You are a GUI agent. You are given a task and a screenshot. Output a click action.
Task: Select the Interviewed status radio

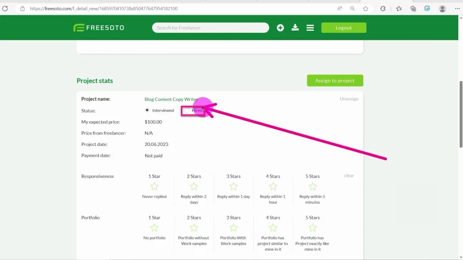click(x=147, y=110)
